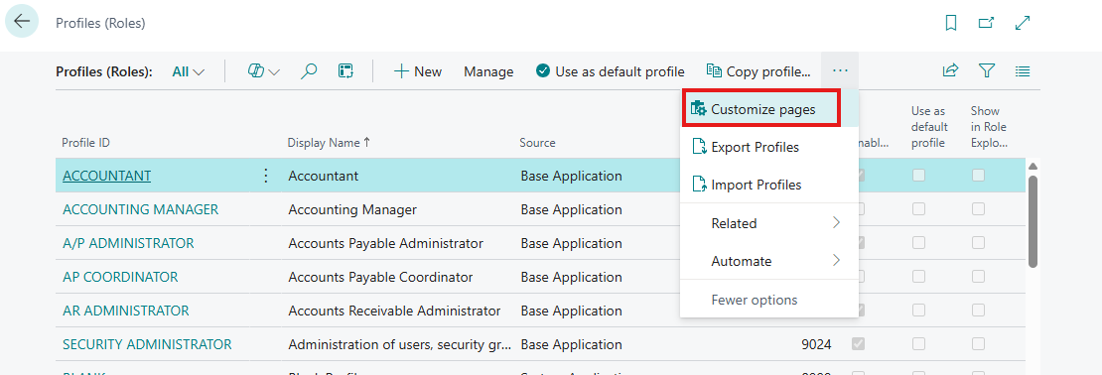Screen dimensions: 1102x375
Task: Expand the Automate submenu
Action: tap(768, 261)
